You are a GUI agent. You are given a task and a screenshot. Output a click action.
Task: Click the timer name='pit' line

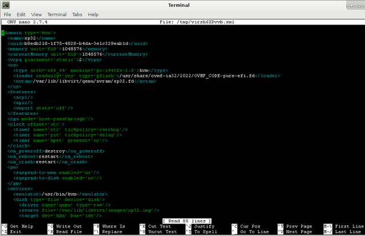pyautogui.click(x=67, y=135)
